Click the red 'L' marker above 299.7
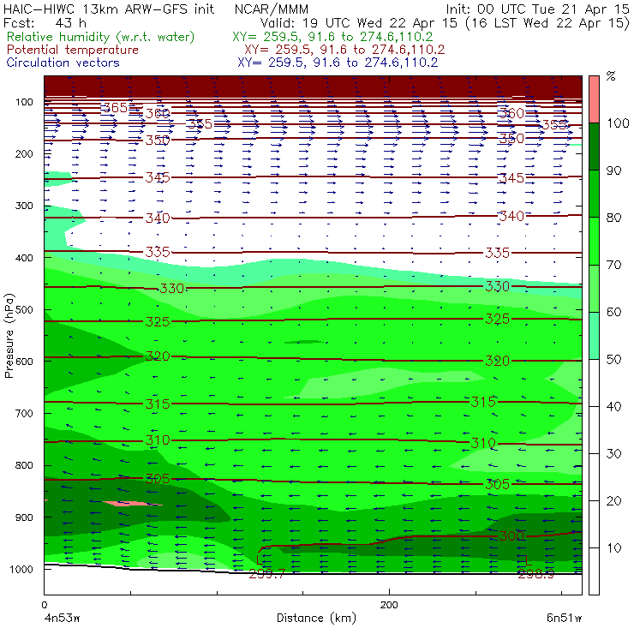Image resolution: width=634 pixels, height=634 pixels. click(260, 559)
